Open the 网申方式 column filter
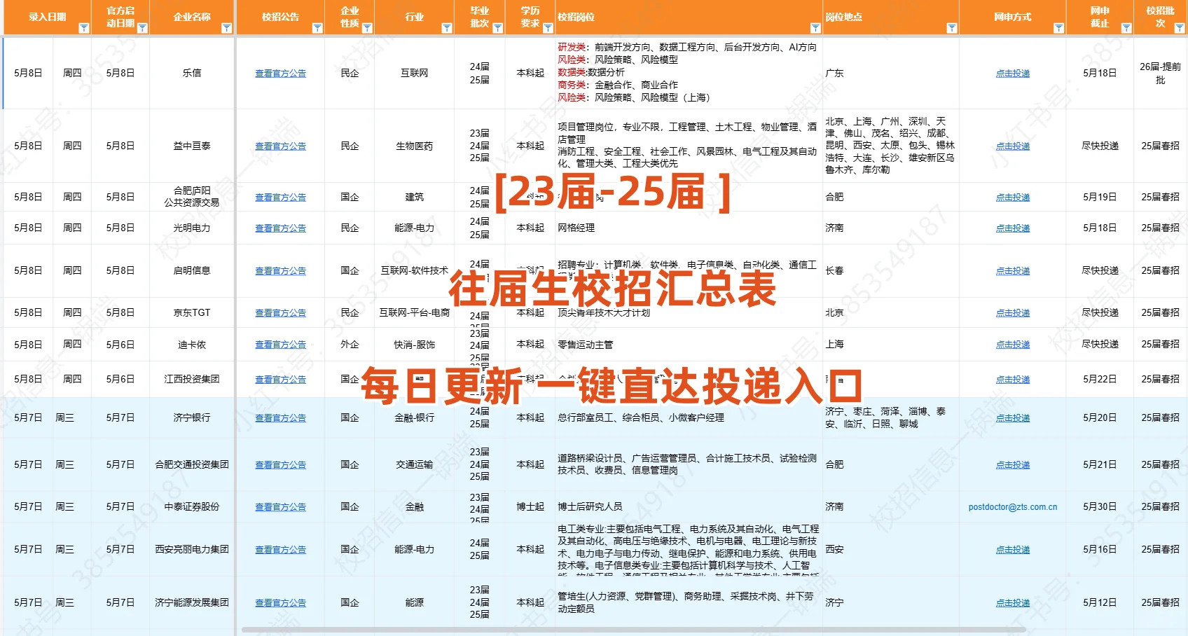 pyautogui.click(x=1059, y=28)
